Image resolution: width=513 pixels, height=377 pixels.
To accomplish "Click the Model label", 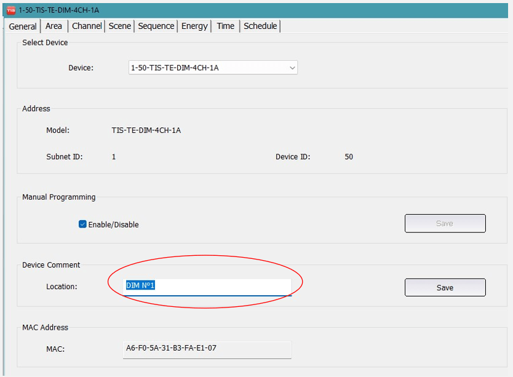I will [58, 130].
